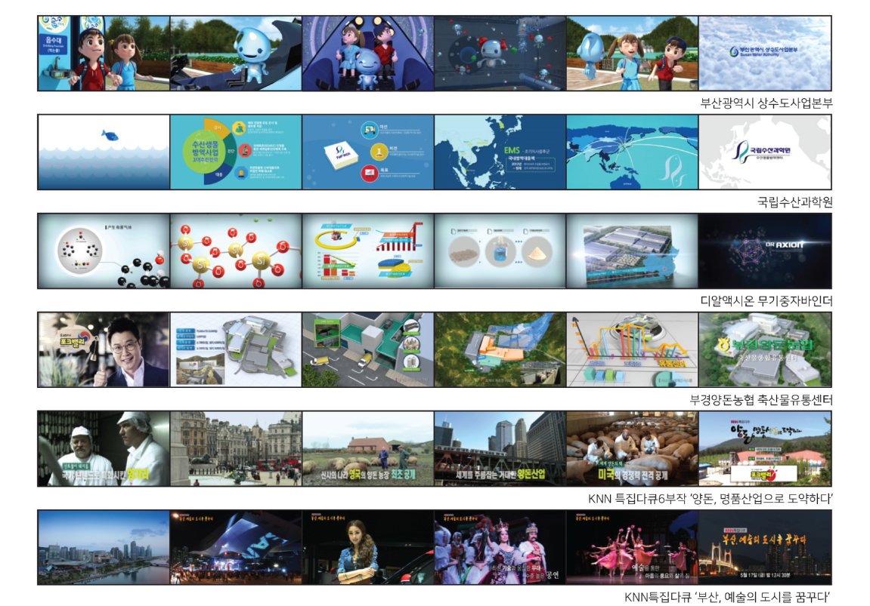Click the 부산광역시 상수도사업본부 caption
Image resolution: width=870 pixels, height=606 pixels.
pos(766,103)
